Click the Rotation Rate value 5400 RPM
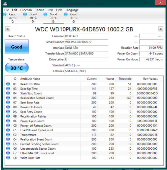 151,48
